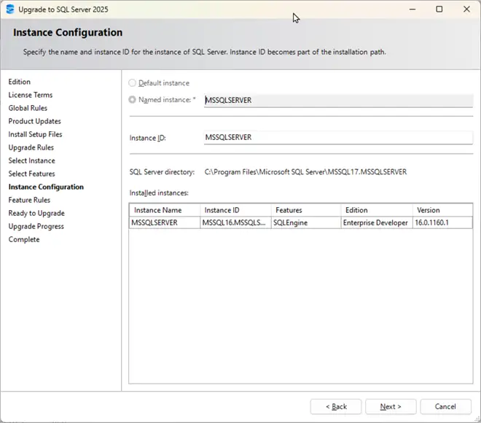Click the Next button

pos(391,407)
